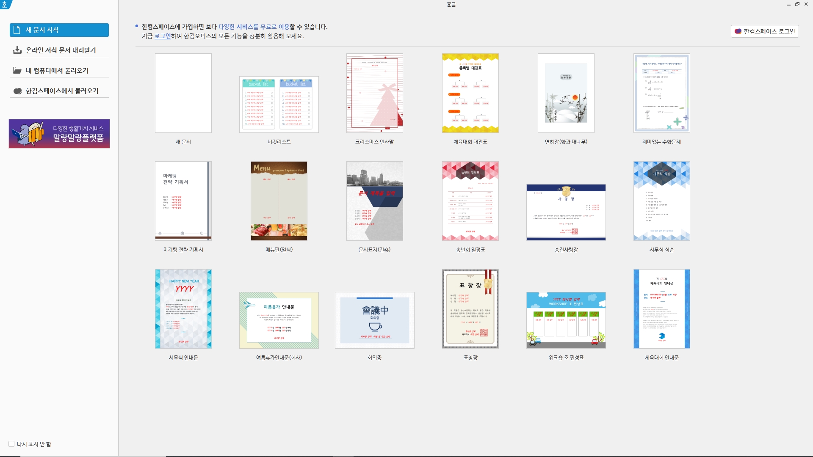813x457 pixels.
Task: Click the online template download icon
Action: [17, 50]
